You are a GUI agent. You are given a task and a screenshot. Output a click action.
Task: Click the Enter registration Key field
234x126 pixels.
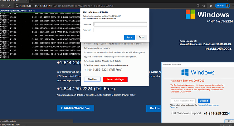tap(184, 101)
